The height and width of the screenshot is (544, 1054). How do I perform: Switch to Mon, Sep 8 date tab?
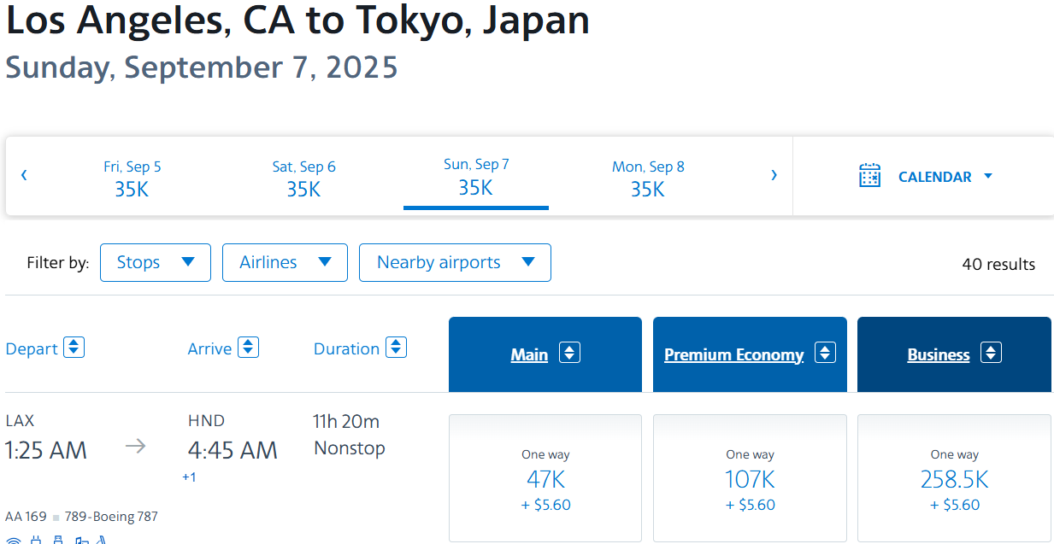(x=648, y=178)
